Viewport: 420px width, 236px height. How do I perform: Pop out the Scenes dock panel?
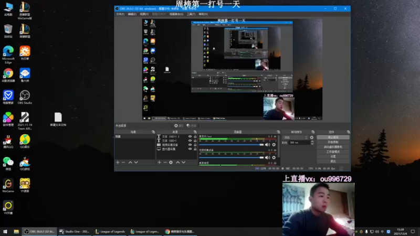click(153, 132)
